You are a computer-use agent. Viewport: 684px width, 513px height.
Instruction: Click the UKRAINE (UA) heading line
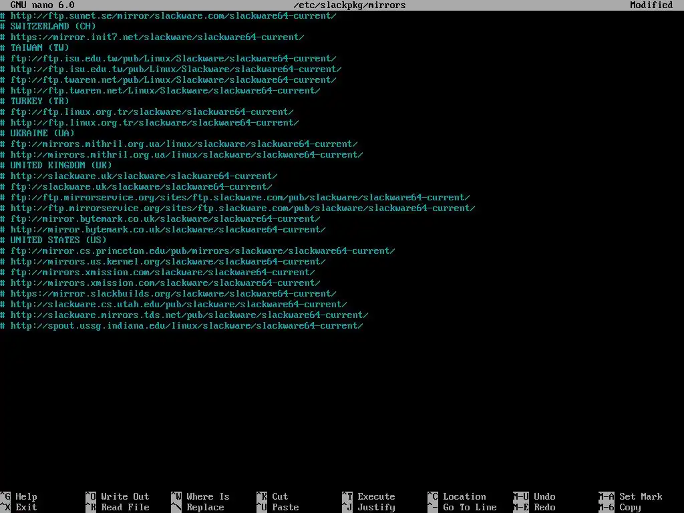coord(37,133)
